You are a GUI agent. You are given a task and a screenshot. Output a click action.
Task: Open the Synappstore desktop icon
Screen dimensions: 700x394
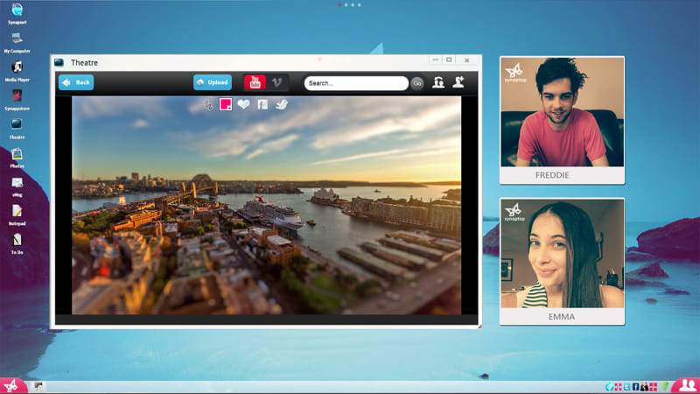coord(17,100)
